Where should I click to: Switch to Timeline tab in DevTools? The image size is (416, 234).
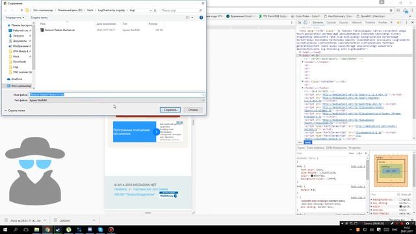click(370, 23)
